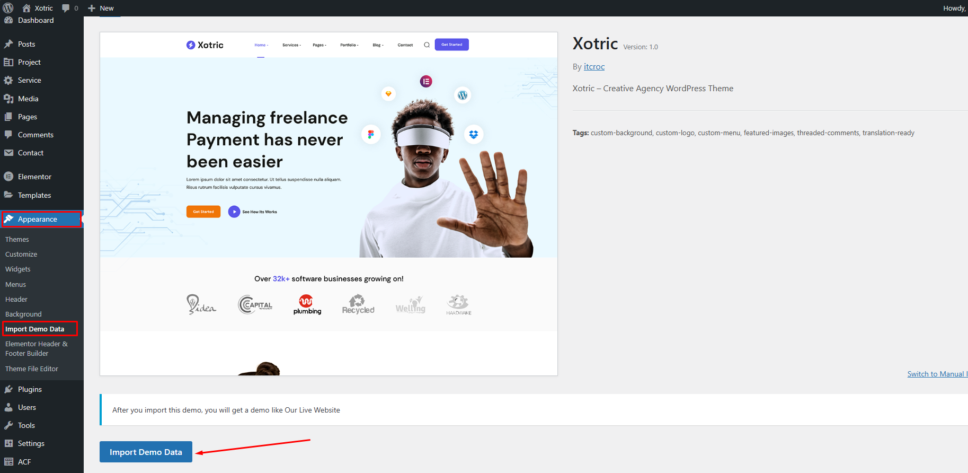Click the purple Get Started button in preview header

point(452,45)
